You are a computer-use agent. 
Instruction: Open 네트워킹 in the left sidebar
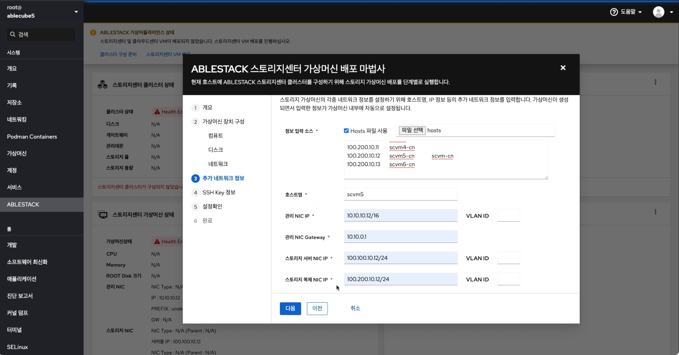click(x=42, y=119)
